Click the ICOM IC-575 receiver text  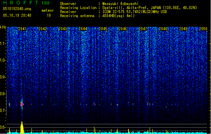click(135, 12)
